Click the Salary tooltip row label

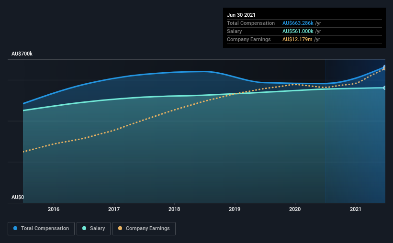click(x=235, y=31)
